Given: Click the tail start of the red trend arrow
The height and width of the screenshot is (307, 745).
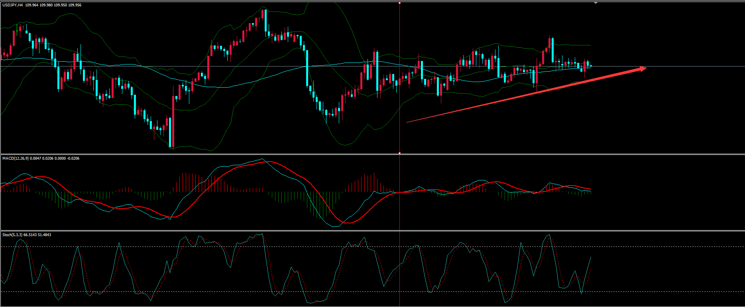Looking at the screenshot, I should [407, 122].
